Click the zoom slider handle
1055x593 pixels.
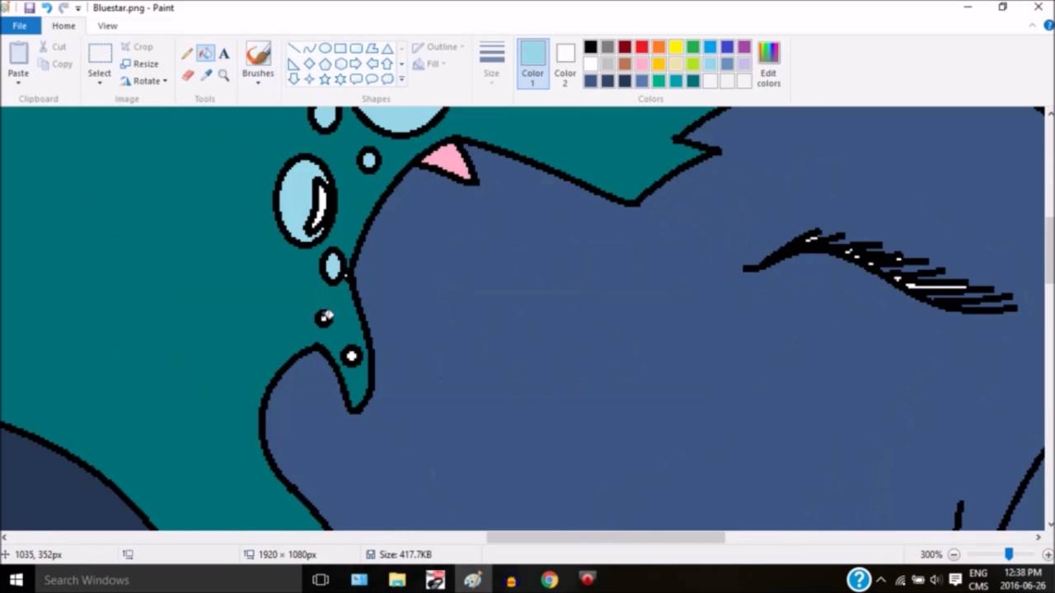coord(1008,554)
